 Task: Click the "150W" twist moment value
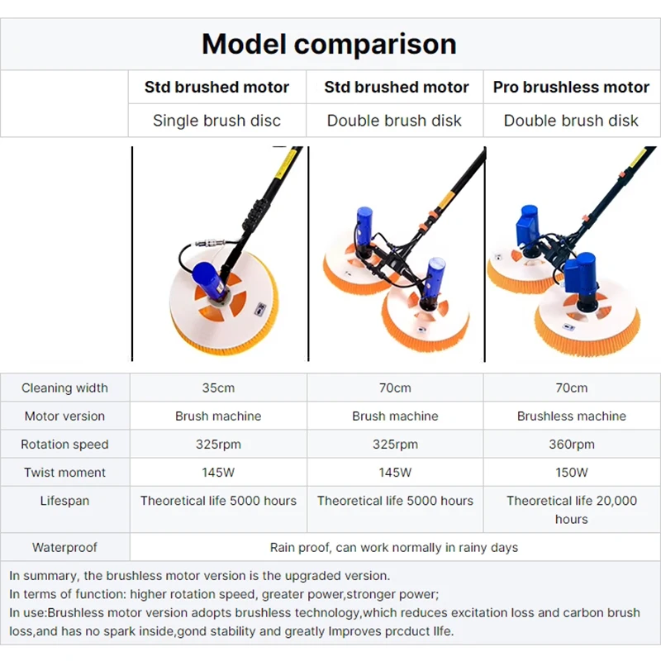572,473
